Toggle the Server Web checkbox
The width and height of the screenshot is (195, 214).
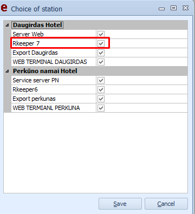coord(101,34)
